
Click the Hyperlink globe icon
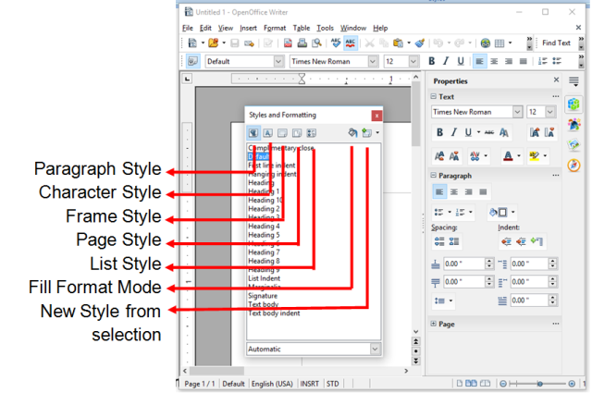[485, 43]
